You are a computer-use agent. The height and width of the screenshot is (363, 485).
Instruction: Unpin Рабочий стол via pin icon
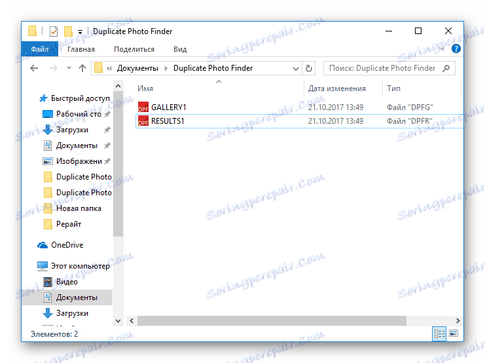[107, 114]
